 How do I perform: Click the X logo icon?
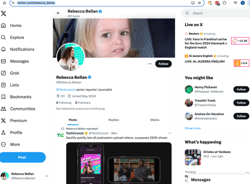[x=3, y=14]
